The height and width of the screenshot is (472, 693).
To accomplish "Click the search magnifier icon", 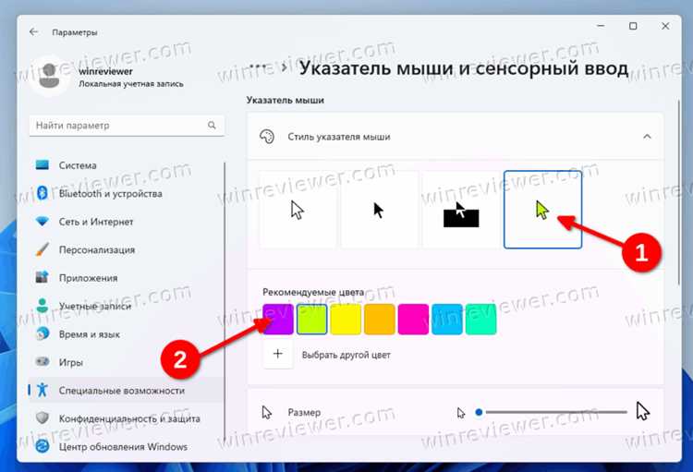I will coord(213,126).
